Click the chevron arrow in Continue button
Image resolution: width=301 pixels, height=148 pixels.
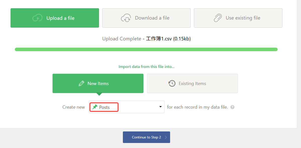[x=166, y=137]
